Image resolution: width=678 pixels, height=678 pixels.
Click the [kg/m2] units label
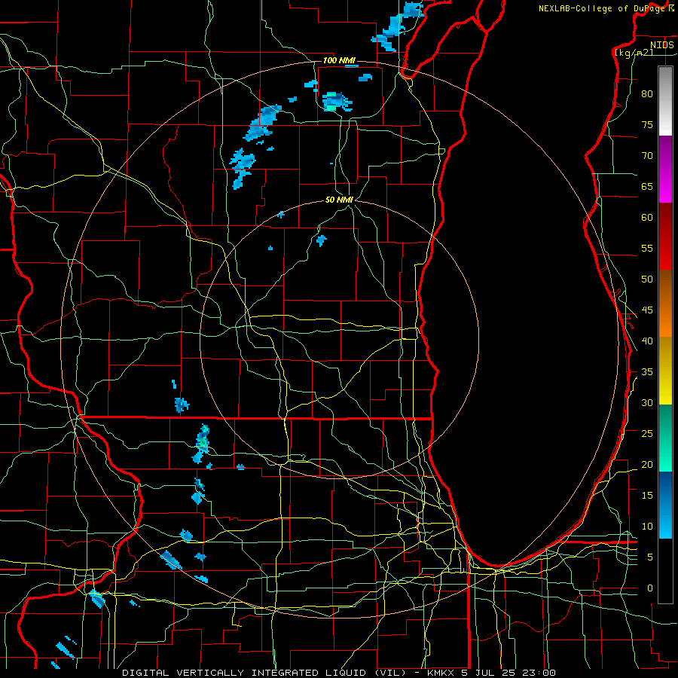point(634,53)
